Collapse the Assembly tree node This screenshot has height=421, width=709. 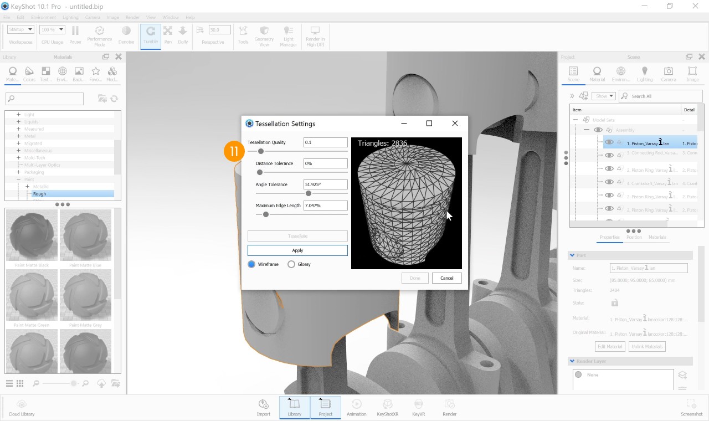pyautogui.click(x=587, y=130)
